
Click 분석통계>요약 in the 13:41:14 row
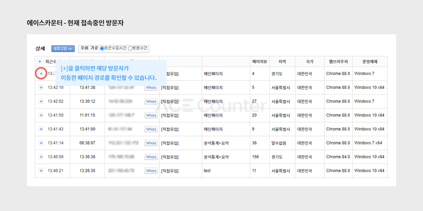(216, 143)
